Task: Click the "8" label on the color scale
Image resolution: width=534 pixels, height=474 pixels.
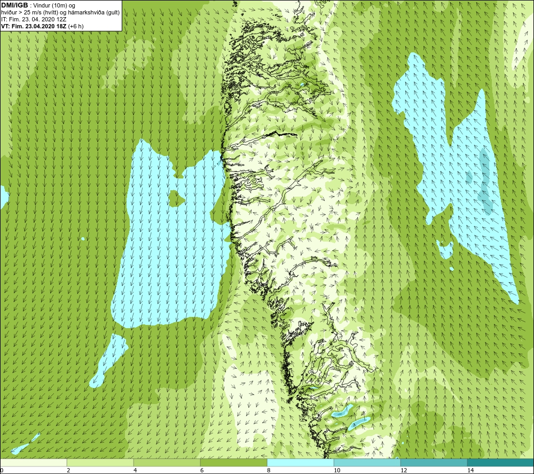Action: point(269,470)
